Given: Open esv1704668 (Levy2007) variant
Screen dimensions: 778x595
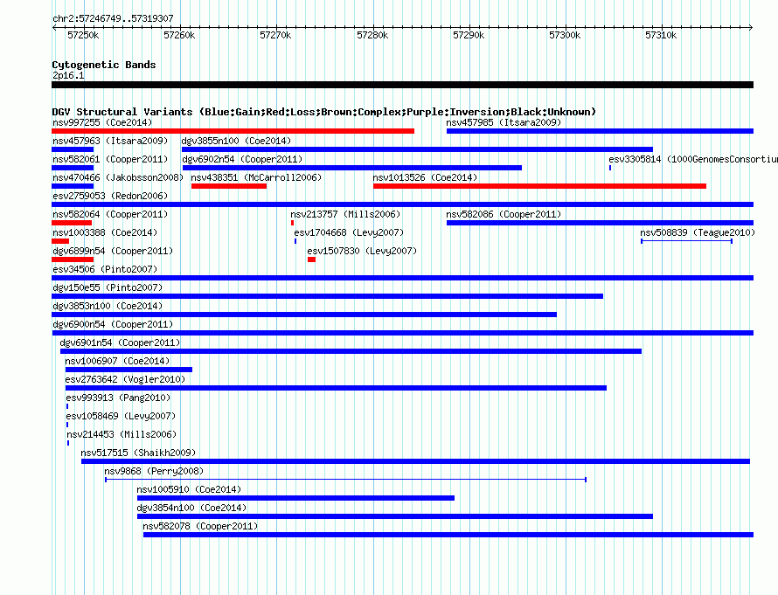Looking at the screenshot, I should [x=349, y=232].
